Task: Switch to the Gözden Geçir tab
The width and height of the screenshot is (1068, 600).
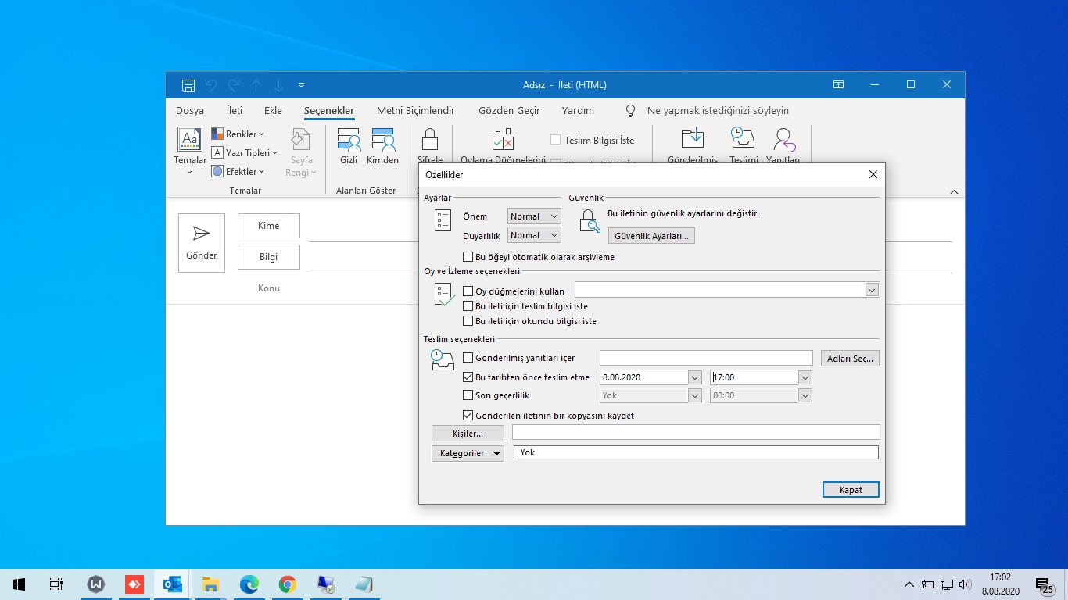Action: click(509, 110)
